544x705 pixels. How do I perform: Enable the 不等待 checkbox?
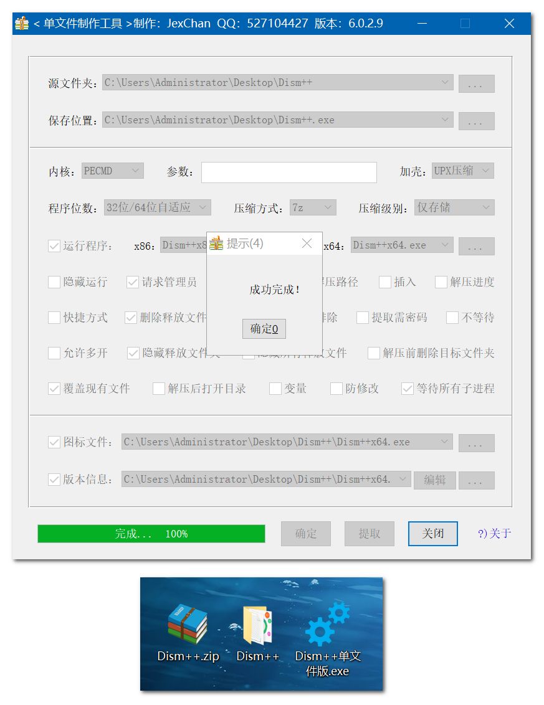pos(452,318)
